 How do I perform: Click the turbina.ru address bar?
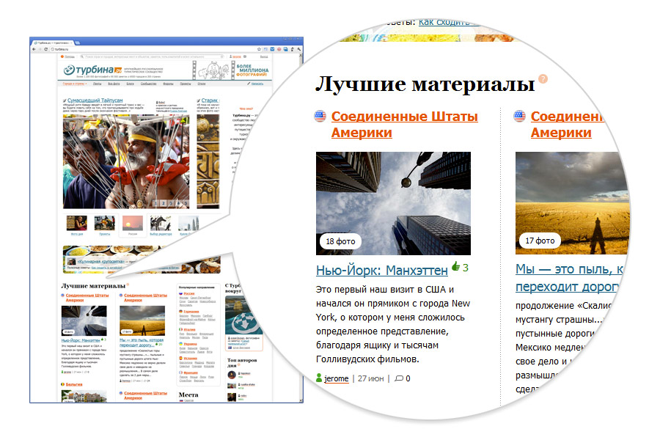(x=154, y=49)
